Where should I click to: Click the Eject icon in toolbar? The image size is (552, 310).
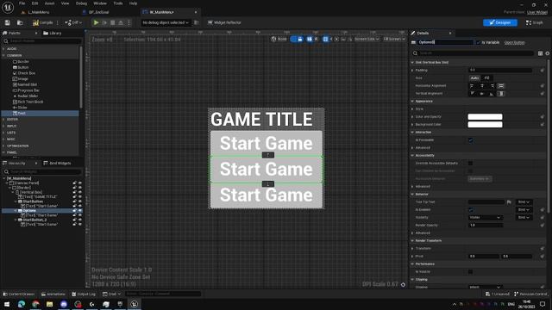121,22
